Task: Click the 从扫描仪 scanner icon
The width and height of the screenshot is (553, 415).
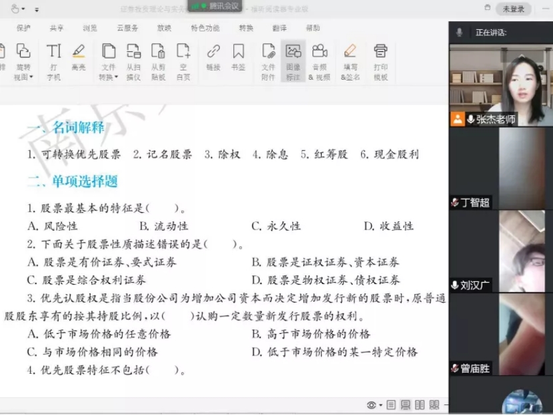Action: [133, 61]
